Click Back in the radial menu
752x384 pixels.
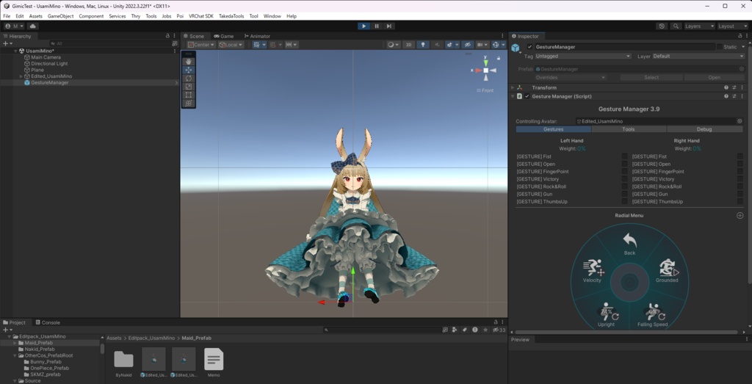click(629, 244)
